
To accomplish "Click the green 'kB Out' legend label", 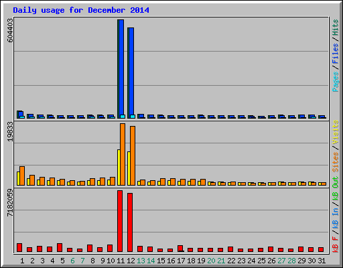I will tap(336, 189).
